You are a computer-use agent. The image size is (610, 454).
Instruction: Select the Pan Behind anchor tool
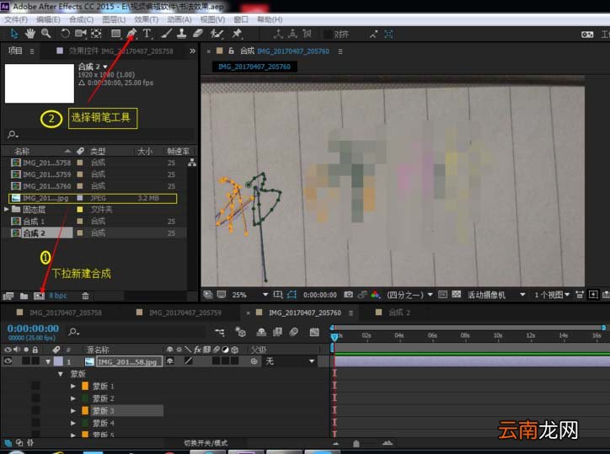(96, 34)
